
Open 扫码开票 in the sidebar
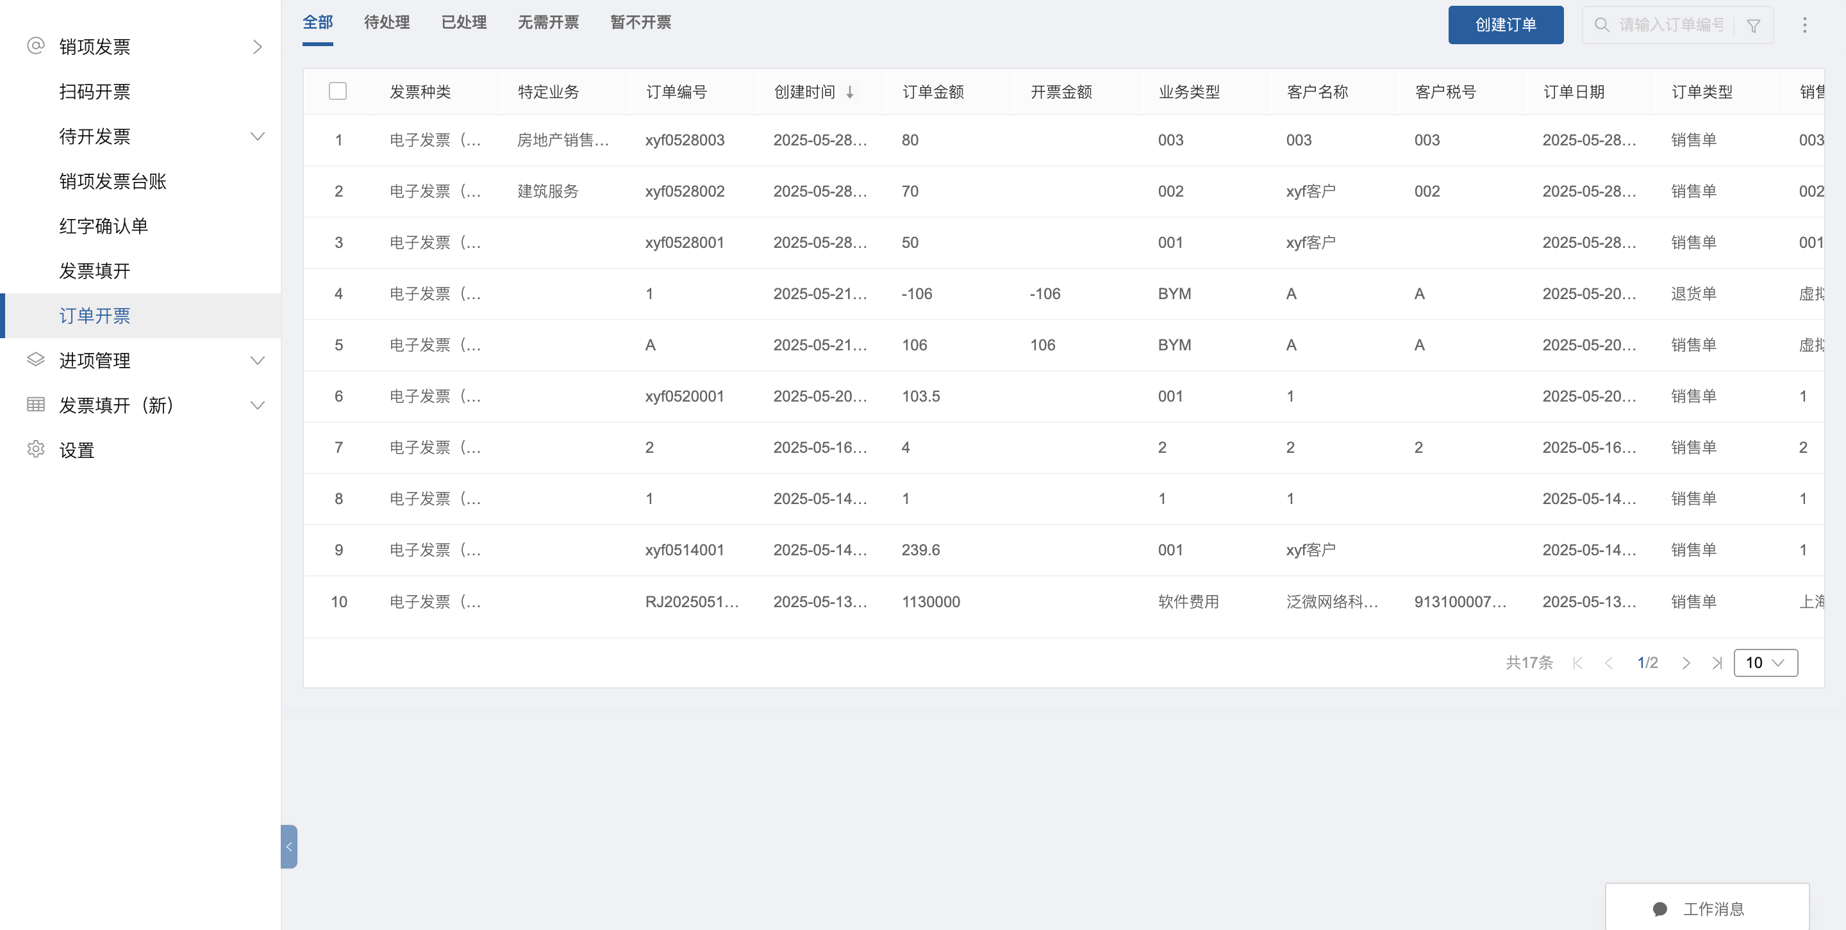point(95,92)
